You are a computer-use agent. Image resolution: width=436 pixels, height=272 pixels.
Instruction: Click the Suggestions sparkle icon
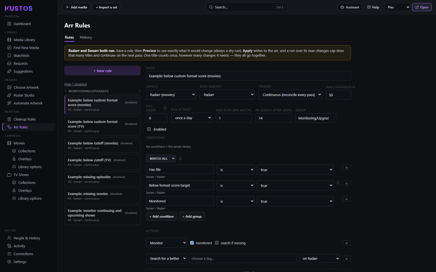(9, 71)
